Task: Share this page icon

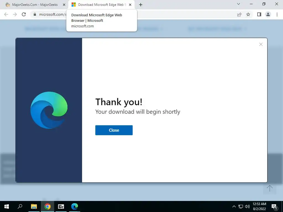Action: (239, 14)
